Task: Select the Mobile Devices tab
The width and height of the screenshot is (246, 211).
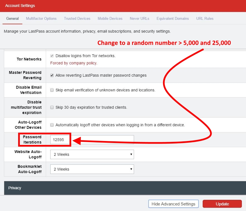Action: point(110,18)
